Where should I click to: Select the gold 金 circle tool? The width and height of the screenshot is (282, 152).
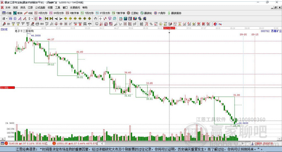[161, 24]
